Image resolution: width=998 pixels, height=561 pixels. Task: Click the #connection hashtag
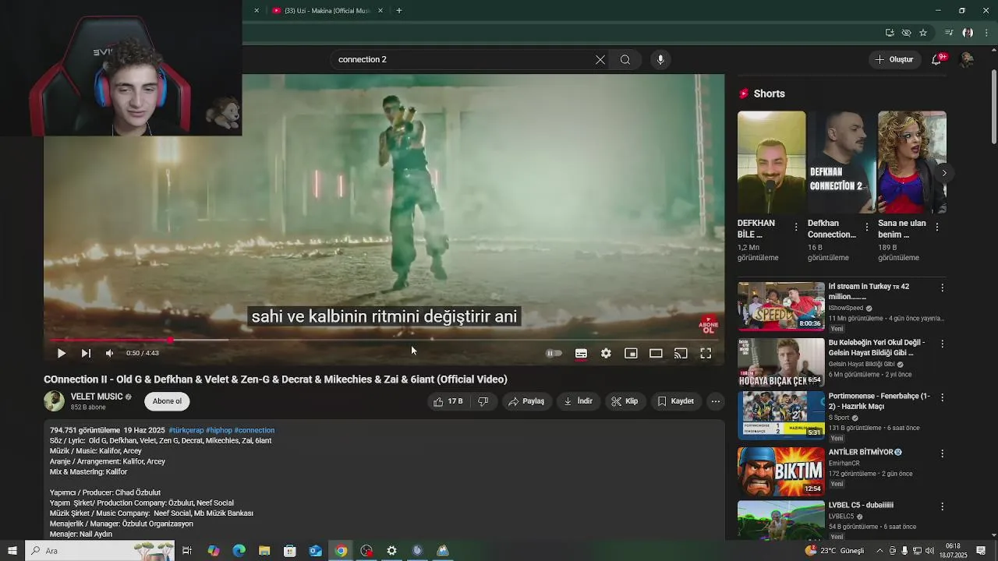[x=254, y=430]
